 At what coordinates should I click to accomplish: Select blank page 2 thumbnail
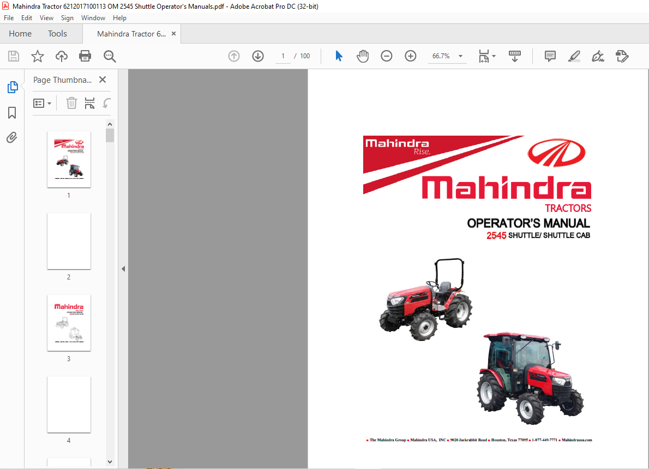tap(69, 241)
